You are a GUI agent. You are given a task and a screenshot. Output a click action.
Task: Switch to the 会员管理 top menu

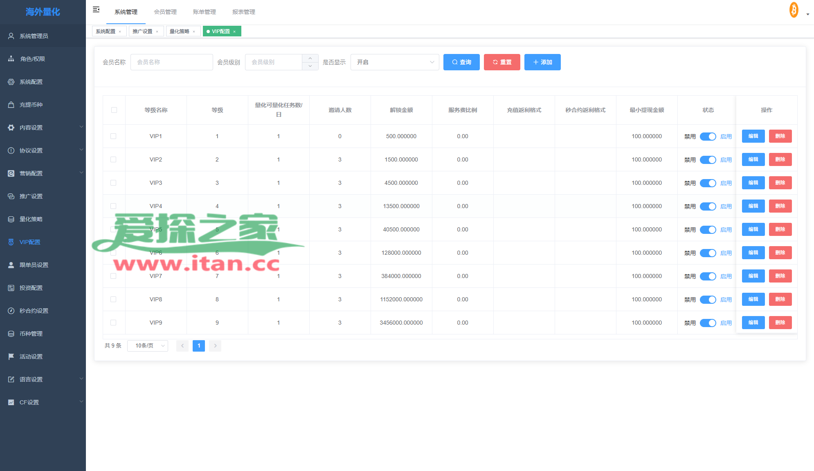[x=165, y=12]
